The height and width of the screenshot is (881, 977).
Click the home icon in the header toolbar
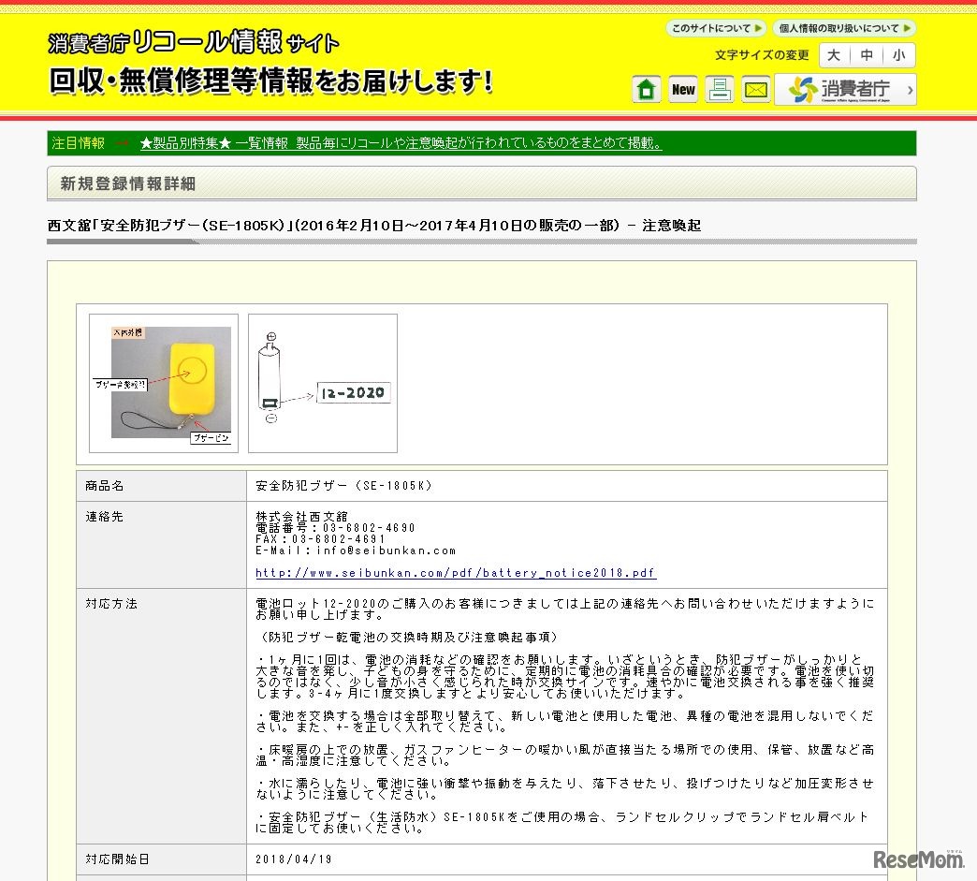tap(646, 90)
